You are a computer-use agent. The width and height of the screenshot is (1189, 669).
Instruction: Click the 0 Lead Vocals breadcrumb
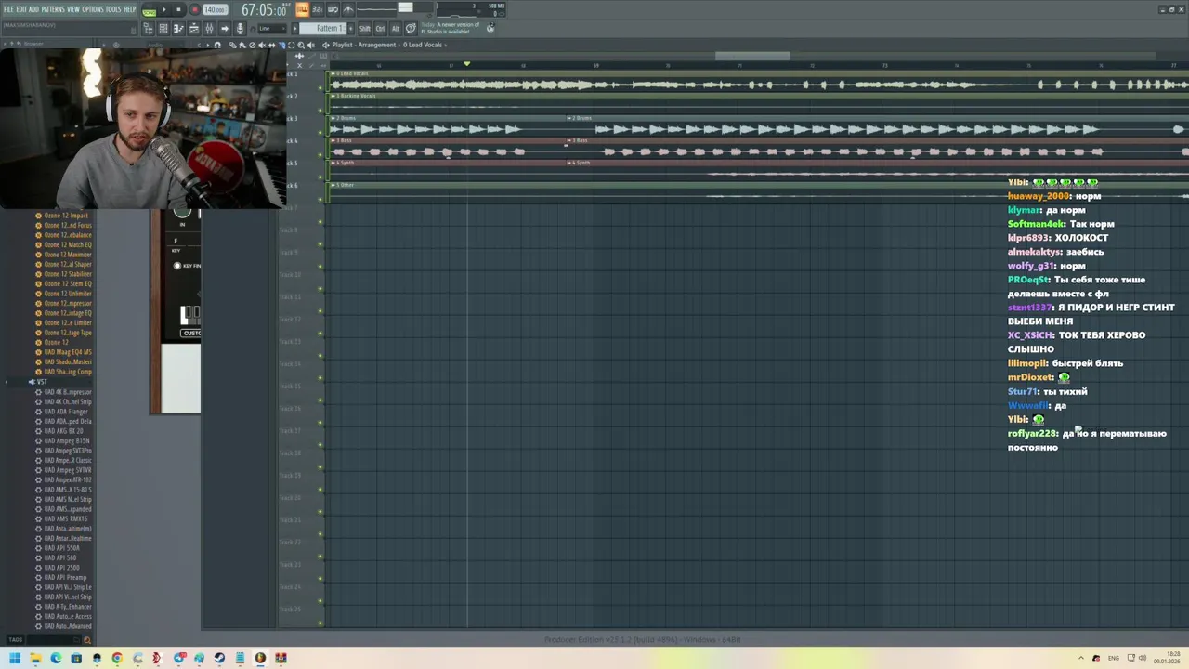[x=423, y=45]
